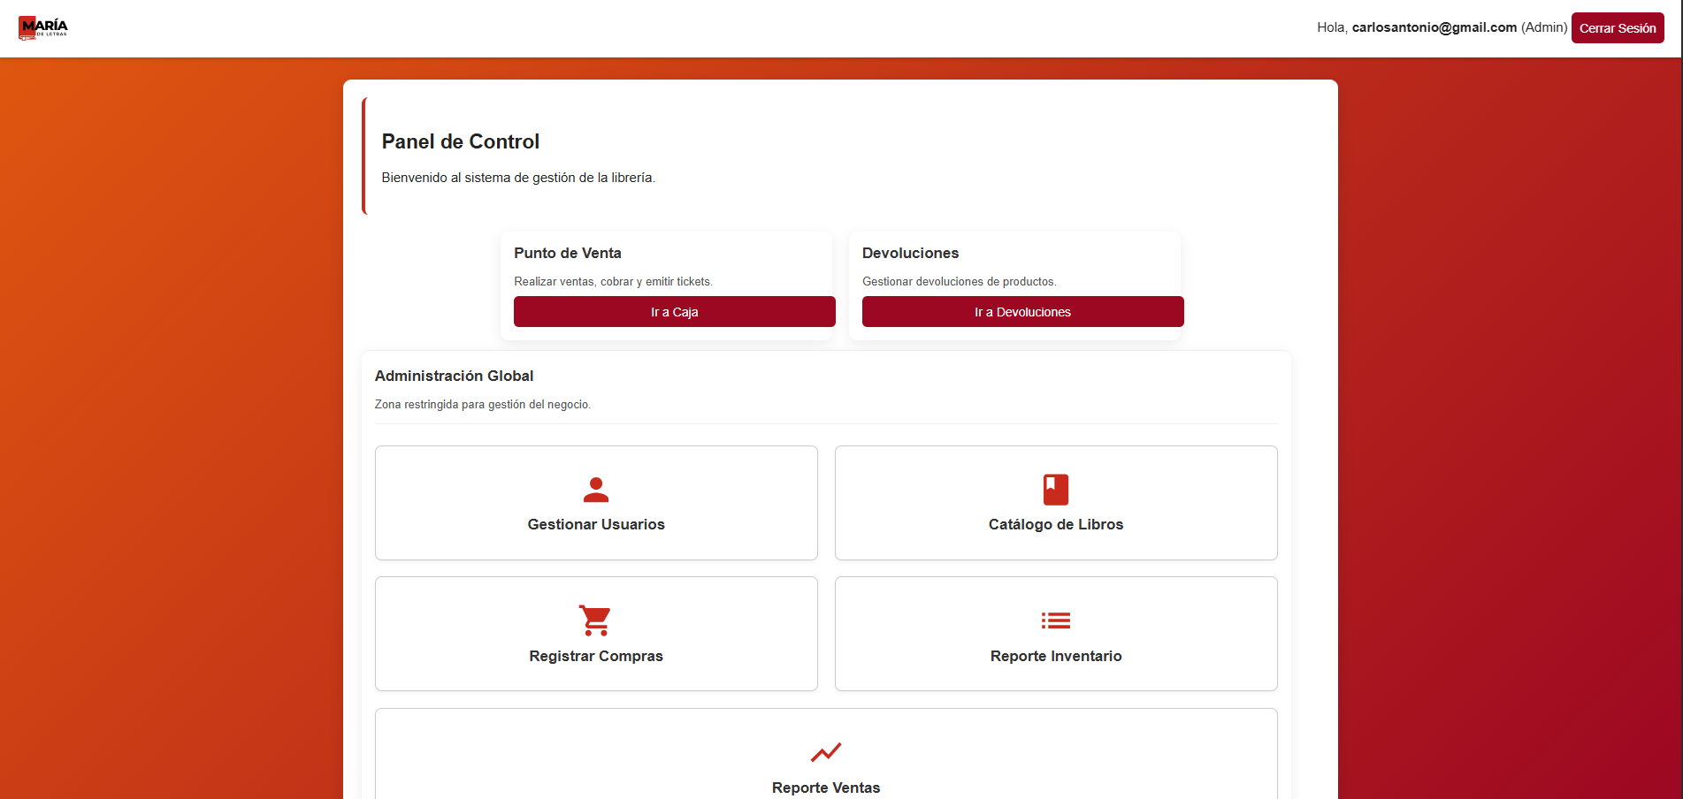
Task: Click the Bienvenido welcome message text
Action: pyautogui.click(x=517, y=178)
